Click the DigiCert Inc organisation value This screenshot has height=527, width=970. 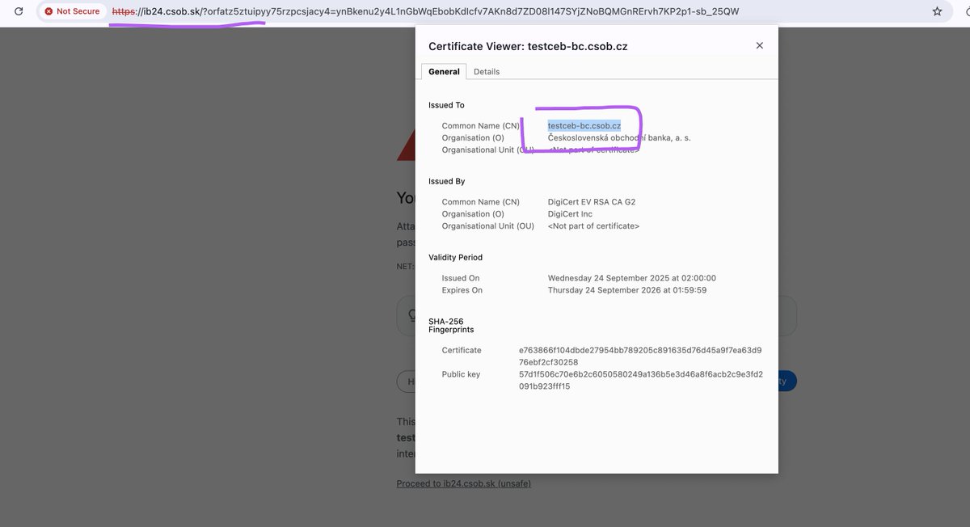pyautogui.click(x=570, y=214)
